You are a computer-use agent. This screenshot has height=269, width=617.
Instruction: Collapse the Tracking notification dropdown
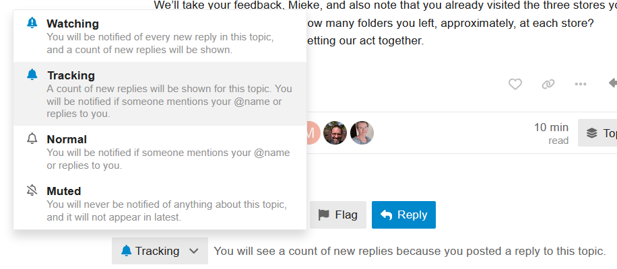[160, 251]
